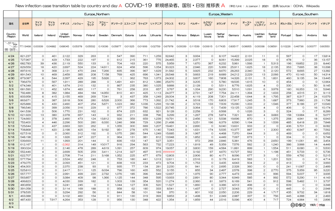Select the Europe_Southern region header

click(x=305, y=14)
